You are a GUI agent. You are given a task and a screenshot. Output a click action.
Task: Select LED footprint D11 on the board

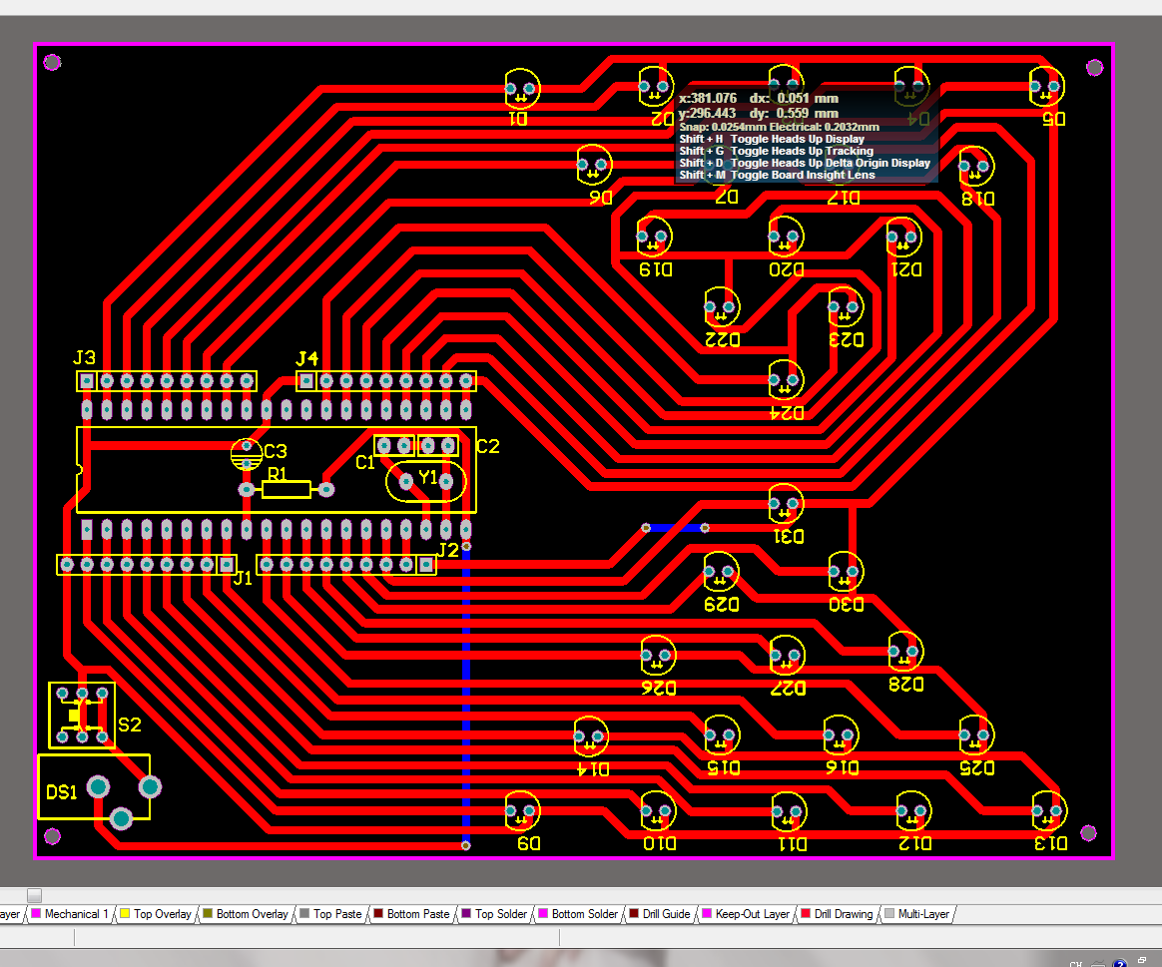click(789, 813)
